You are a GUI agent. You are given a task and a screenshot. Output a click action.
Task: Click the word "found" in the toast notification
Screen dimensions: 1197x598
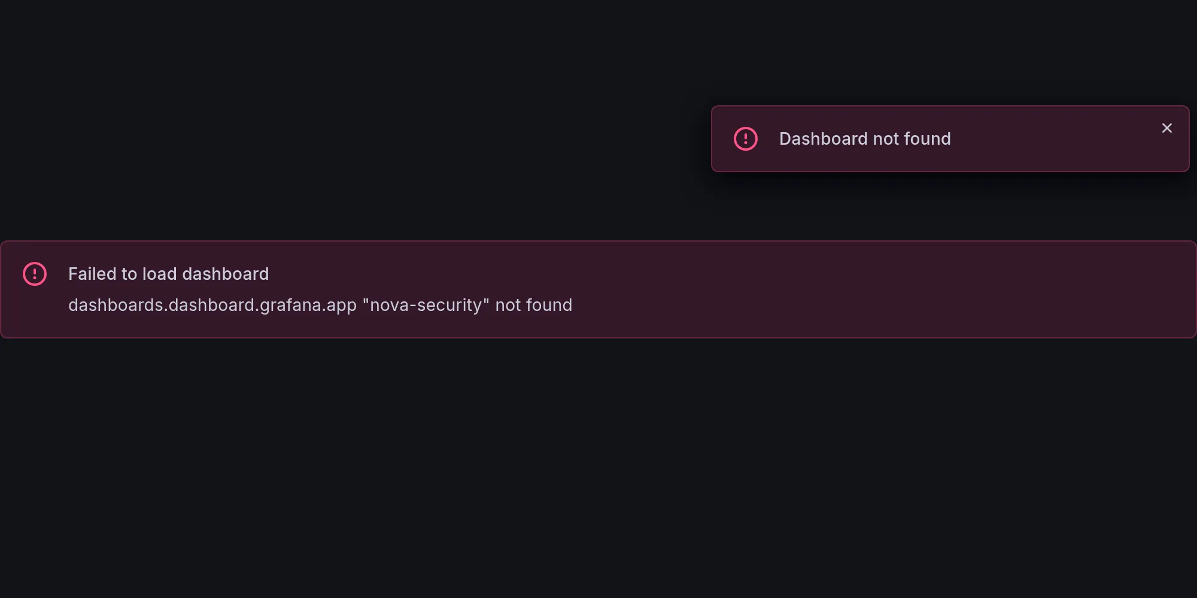(928, 139)
